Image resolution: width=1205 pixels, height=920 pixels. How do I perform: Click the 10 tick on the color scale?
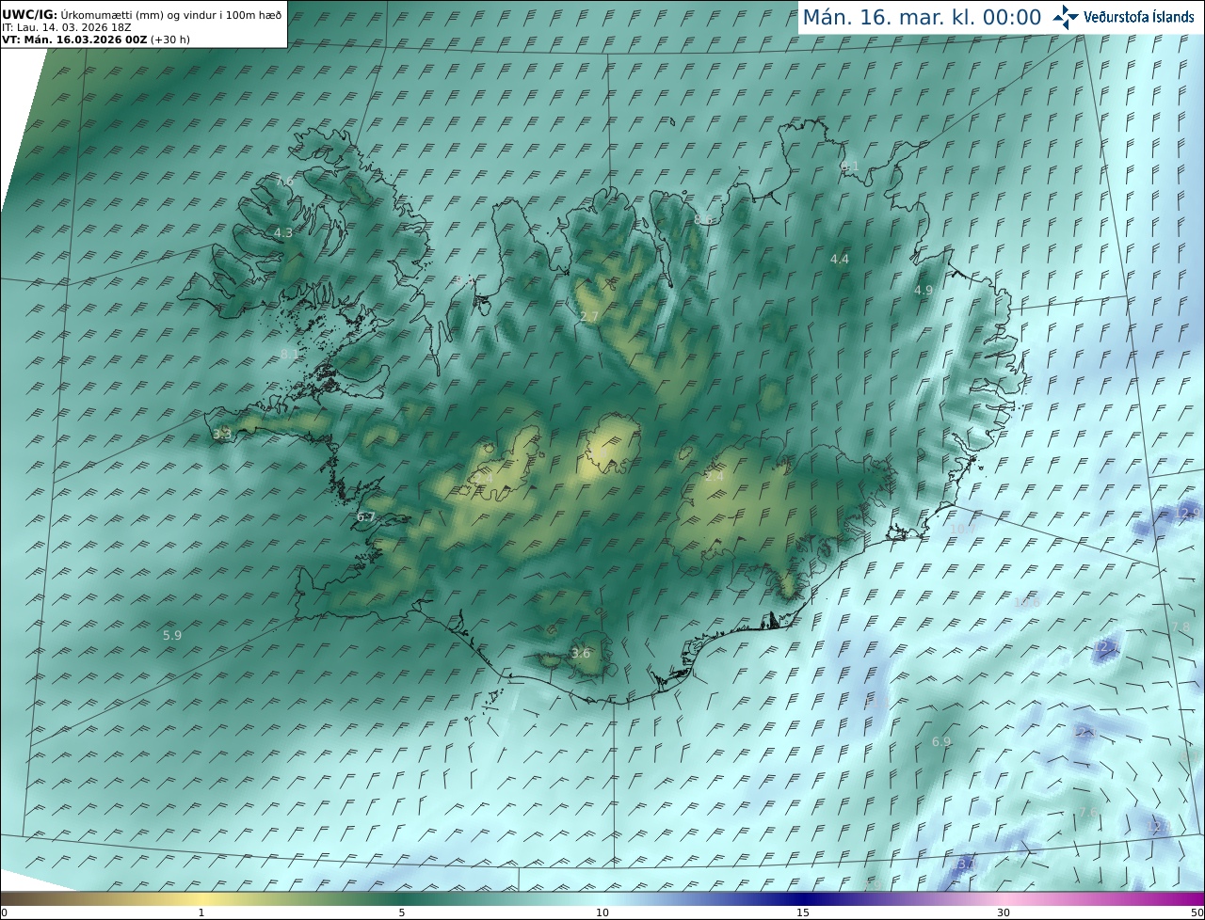tap(602, 912)
